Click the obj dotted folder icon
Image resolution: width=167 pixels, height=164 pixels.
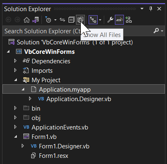[x=26, y=118]
